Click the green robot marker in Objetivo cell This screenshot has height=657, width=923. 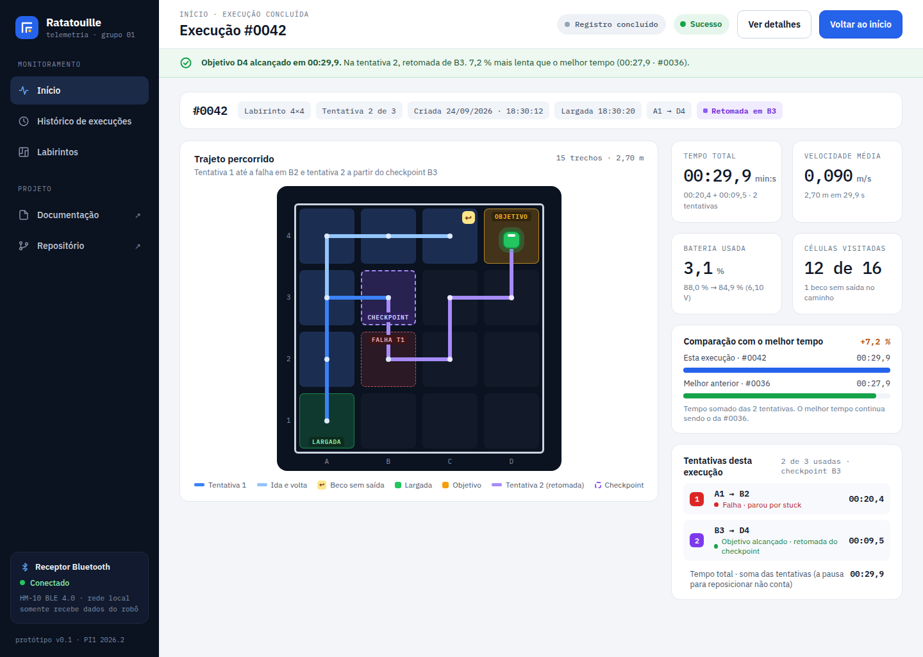coord(511,240)
